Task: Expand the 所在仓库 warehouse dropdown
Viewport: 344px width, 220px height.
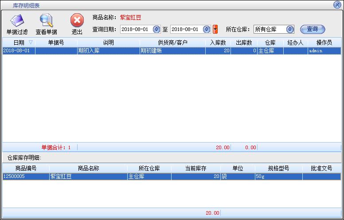Action: (x=290, y=29)
